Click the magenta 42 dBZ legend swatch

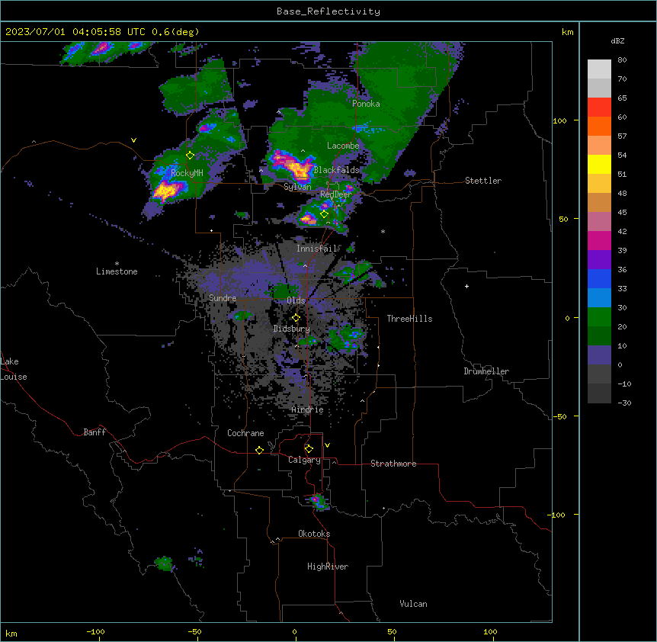click(599, 240)
